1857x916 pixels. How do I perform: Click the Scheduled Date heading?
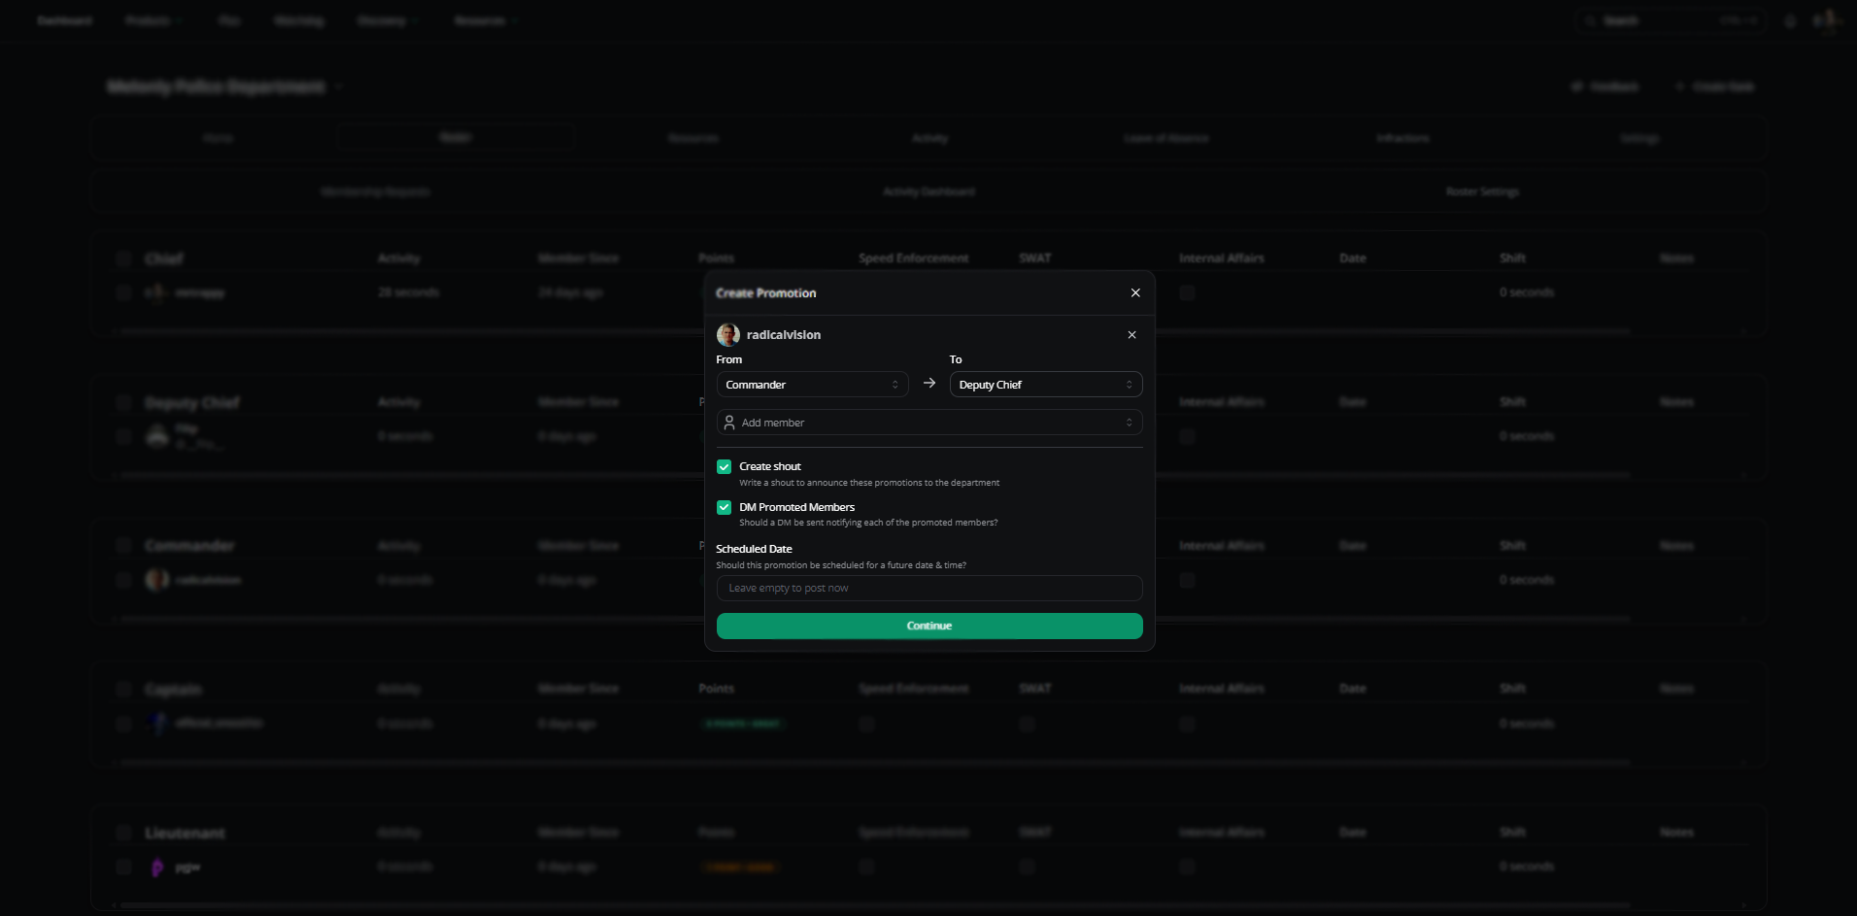(x=754, y=549)
